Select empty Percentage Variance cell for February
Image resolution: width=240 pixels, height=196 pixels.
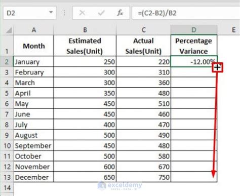tap(194, 72)
